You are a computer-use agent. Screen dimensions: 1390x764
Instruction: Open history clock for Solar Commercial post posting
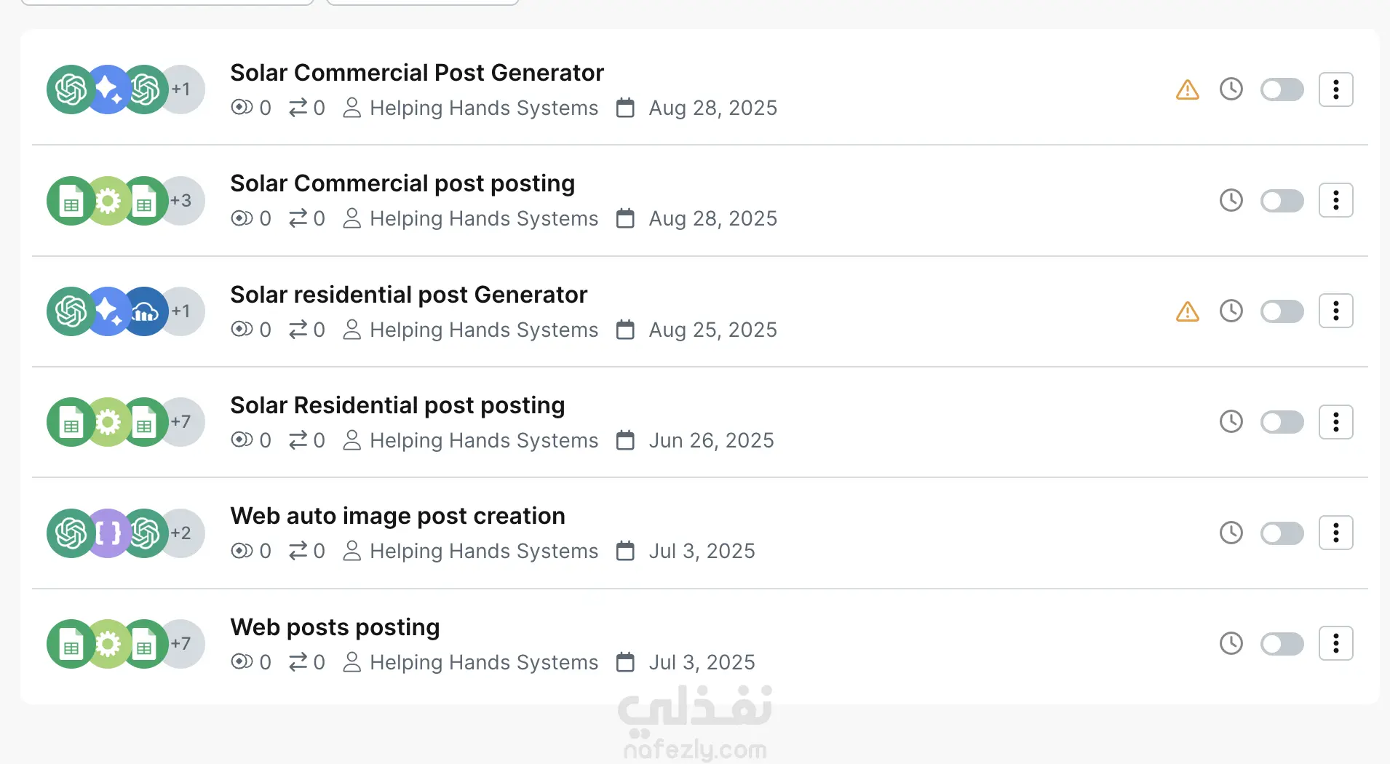1231,200
